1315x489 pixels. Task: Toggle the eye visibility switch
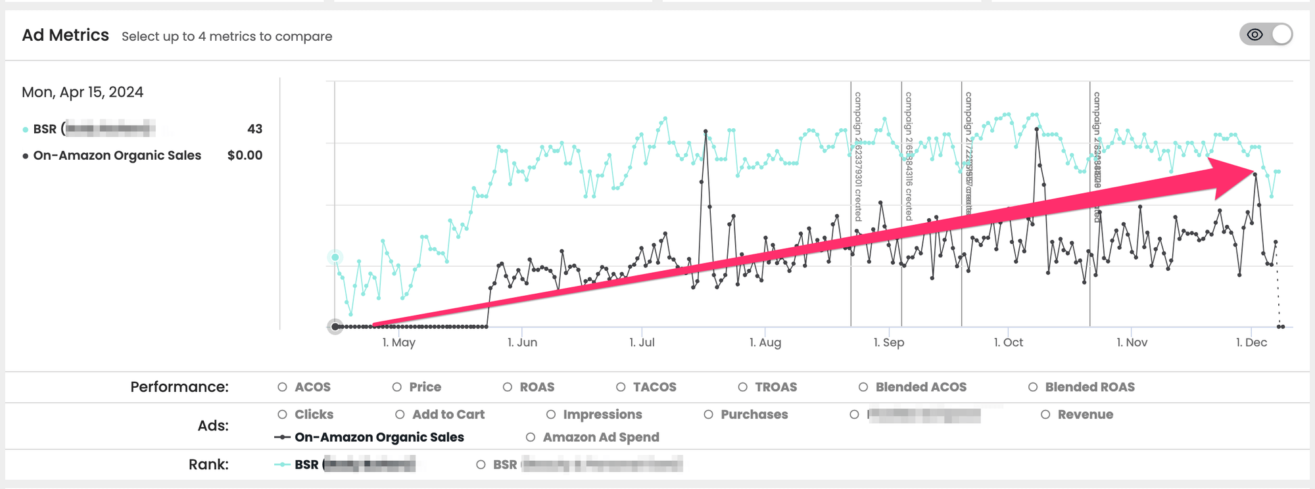(1266, 35)
